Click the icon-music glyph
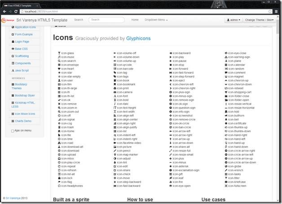This screenshot has height=204, width=282. coord(59,57)
